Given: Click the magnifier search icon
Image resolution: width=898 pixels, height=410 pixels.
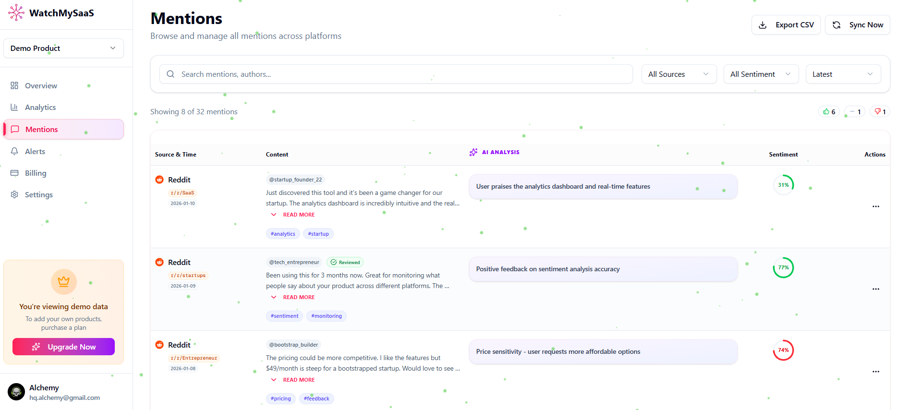Looking at the screenshot, I should [x=170, y=74].
